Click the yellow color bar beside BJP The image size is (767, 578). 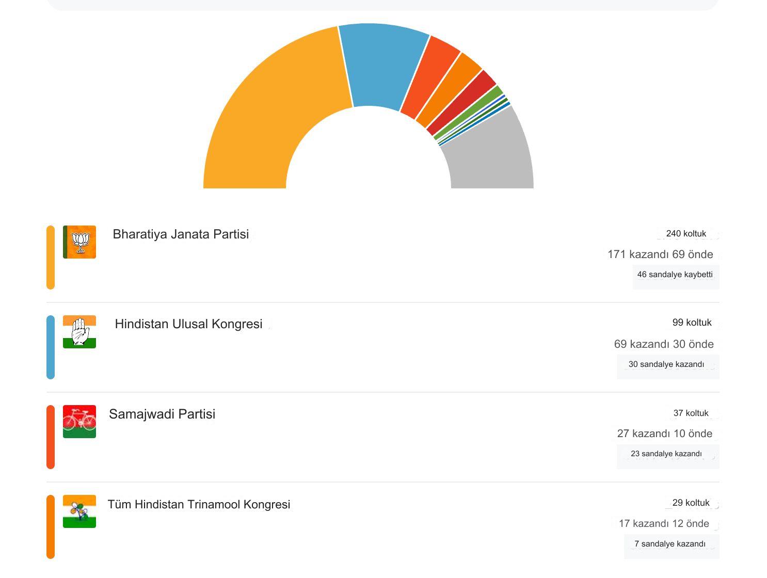coord(51,257)
